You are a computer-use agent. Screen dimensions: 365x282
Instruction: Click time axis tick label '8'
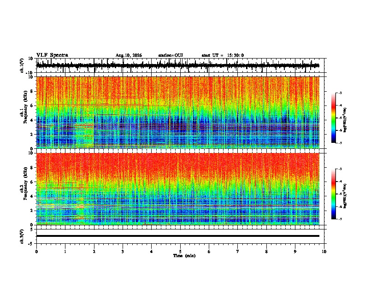point(266,252)
